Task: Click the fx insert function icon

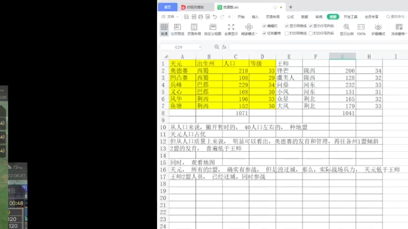Action: coord(224,47)
